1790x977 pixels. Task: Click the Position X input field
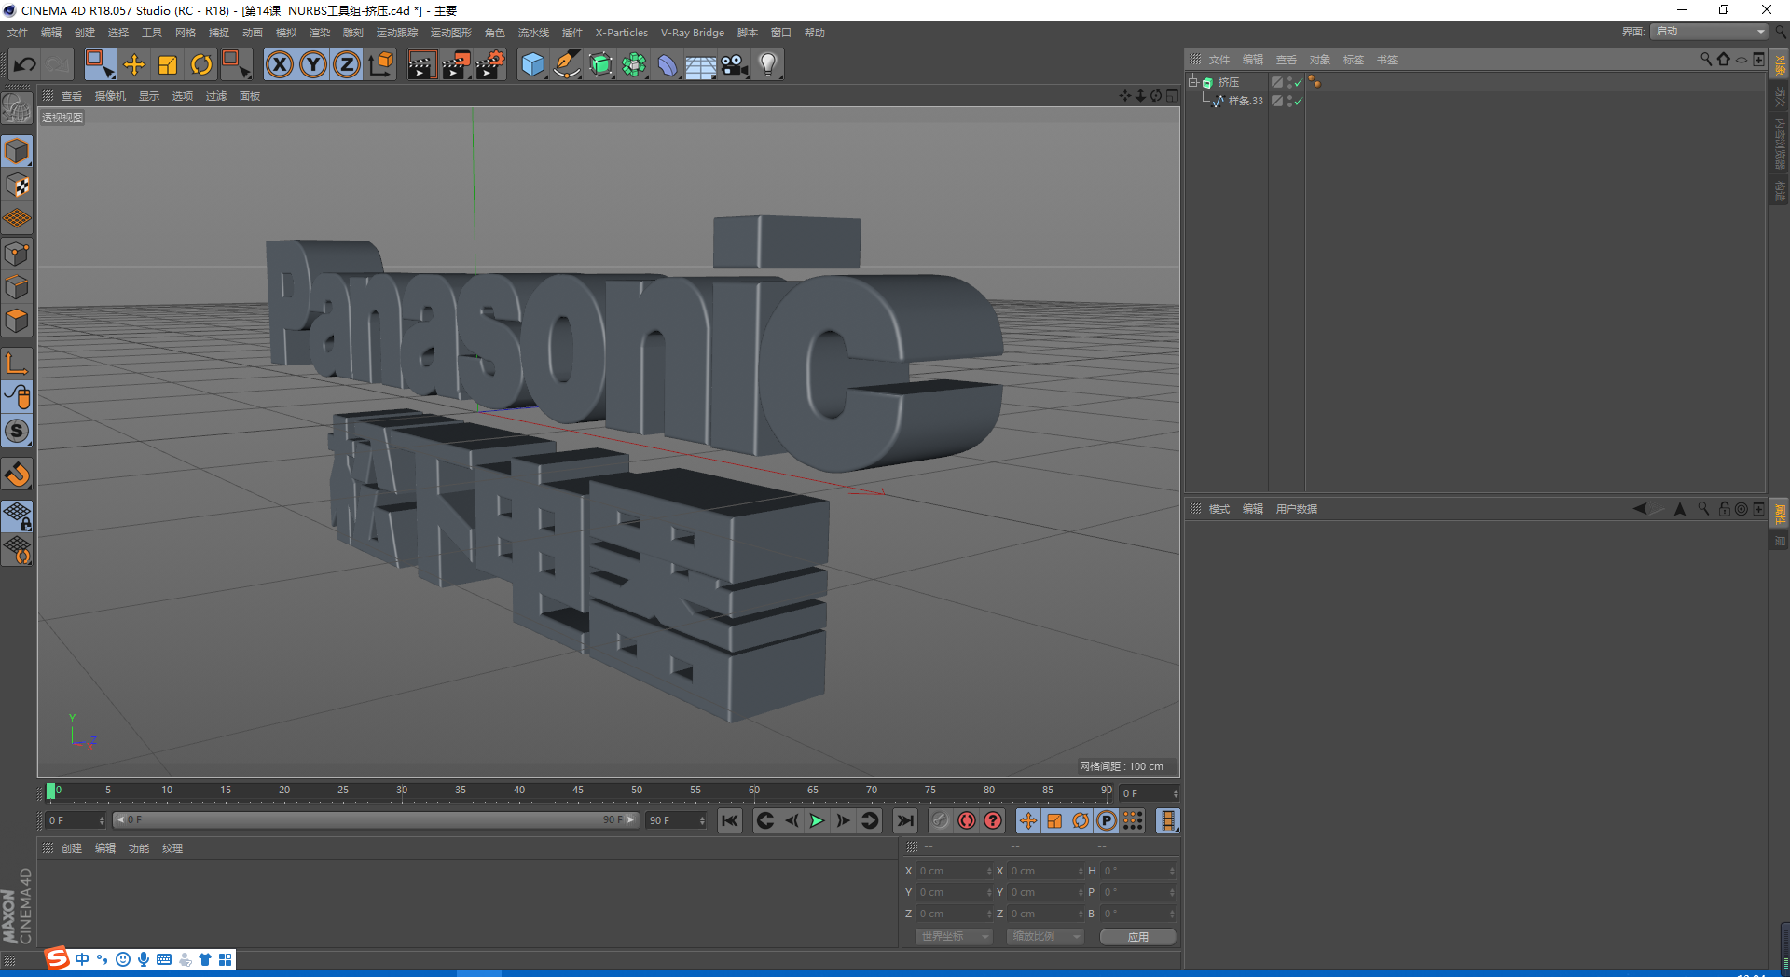pyautogui.click(x=955, y=871)
